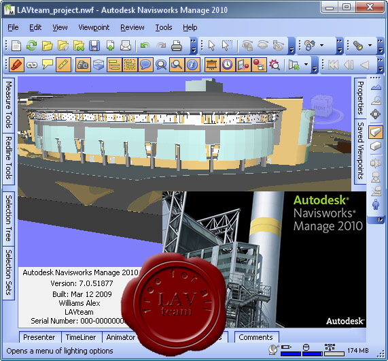Open the Viewpoint menu
Viewport: 388px width, 361px height.
tap(94, 27)
